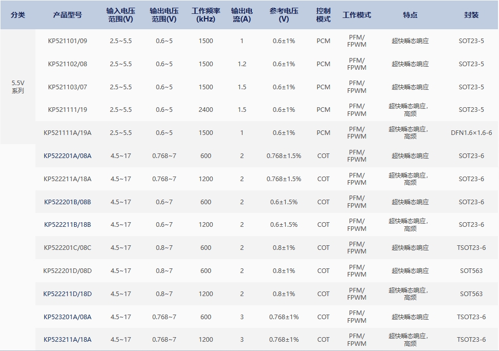
Task: Select the KP521111/19 product entry
Action: pyautogui.click(x=67, y=110)
